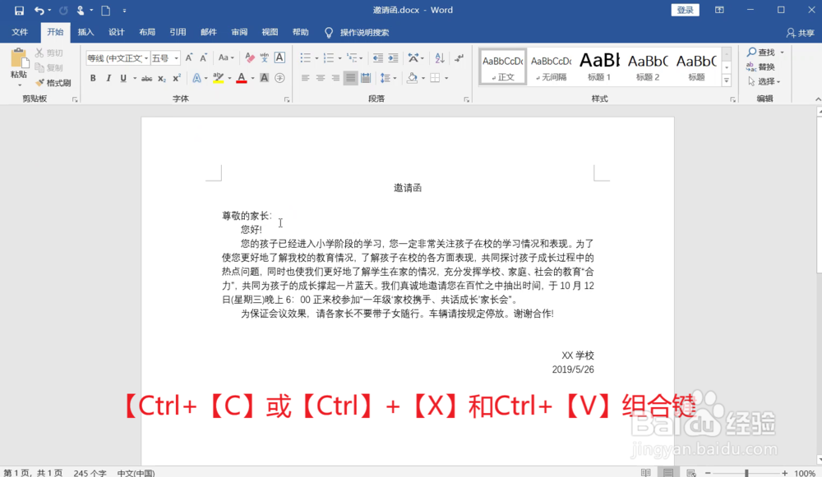Viewport: 822px width, 477px height.
Task: Click the sort (排序) icon in Paragraph group
Action: [x=439, y=58]
